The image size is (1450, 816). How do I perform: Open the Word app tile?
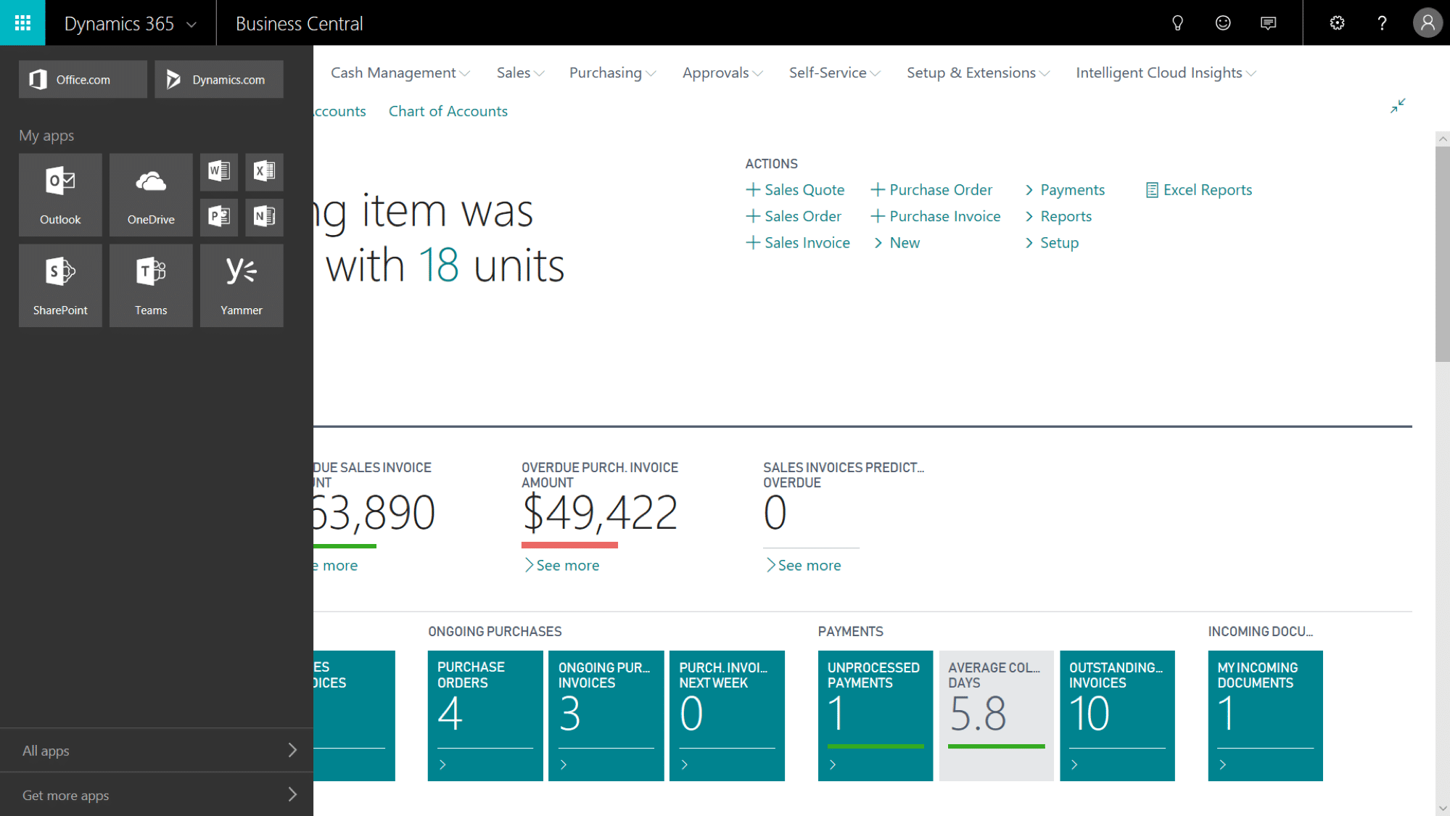219,172
